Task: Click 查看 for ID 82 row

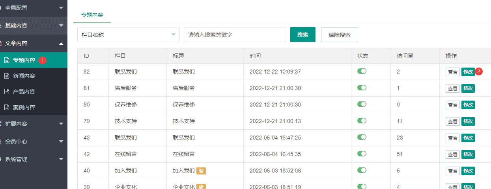Action: click(453, 72)
